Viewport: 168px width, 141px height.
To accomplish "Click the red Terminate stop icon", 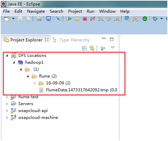I will (85, 19).
